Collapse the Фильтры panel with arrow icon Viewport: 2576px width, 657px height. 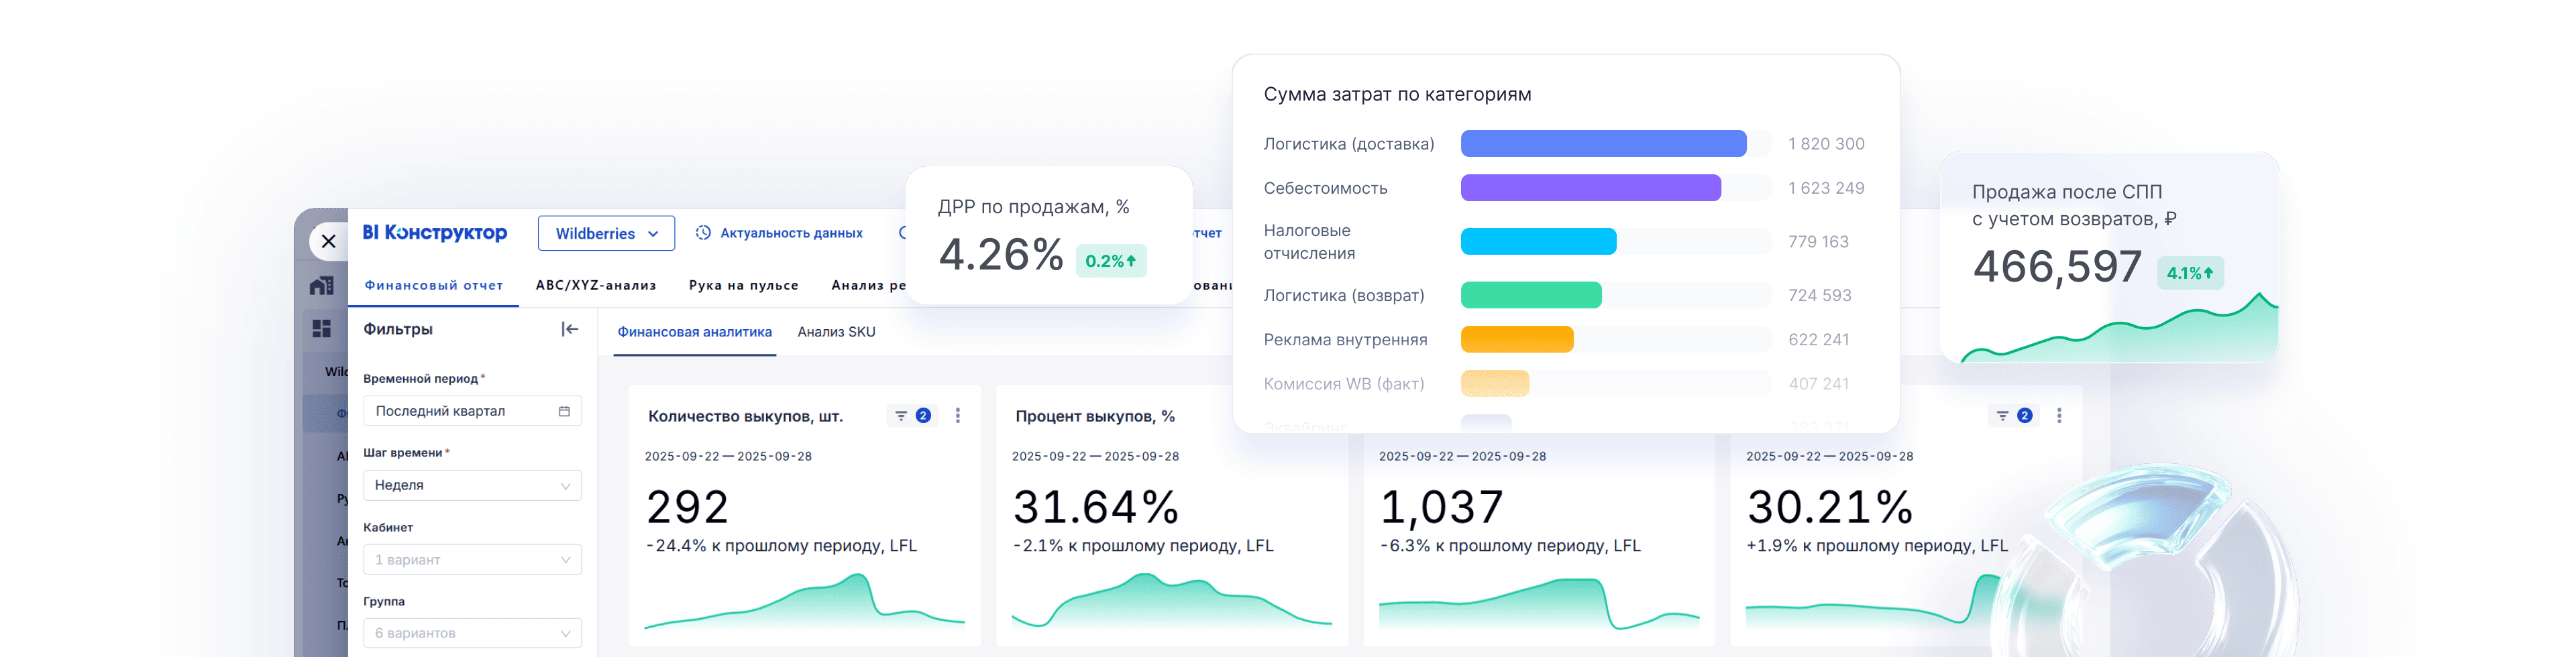[569, 329]
